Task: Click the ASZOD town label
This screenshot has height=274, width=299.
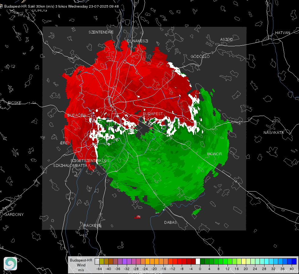Action: 227,39
